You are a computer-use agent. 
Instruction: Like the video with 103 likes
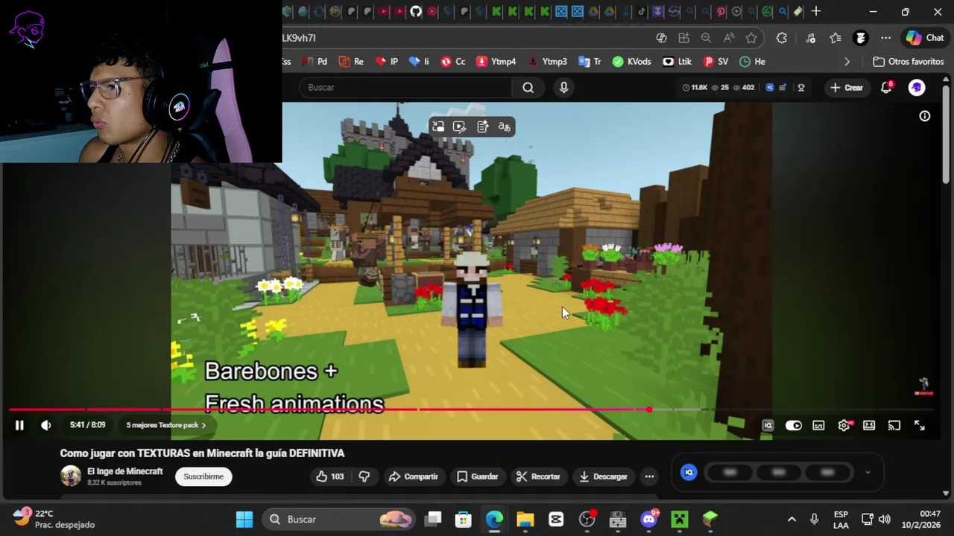[x=330, y=476]
